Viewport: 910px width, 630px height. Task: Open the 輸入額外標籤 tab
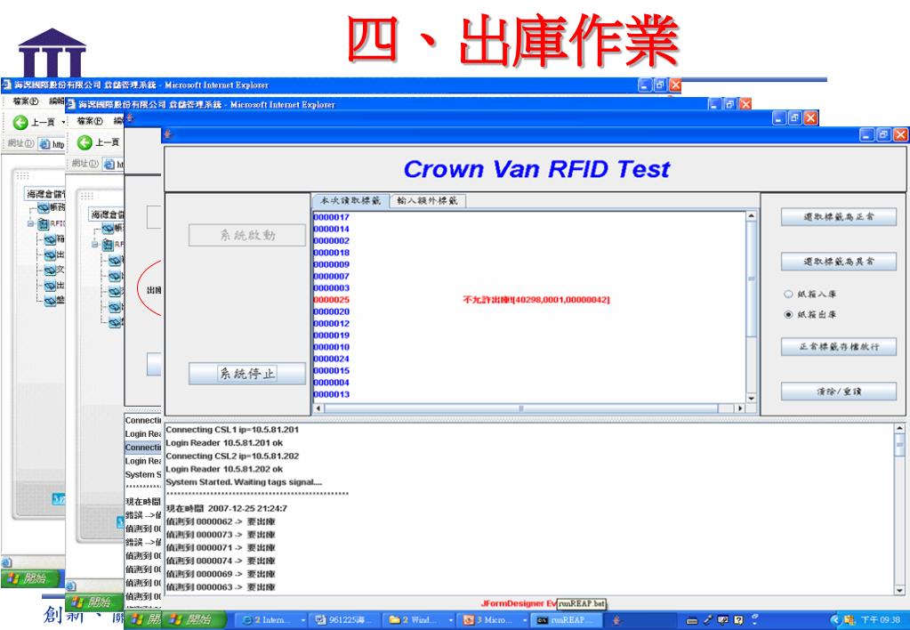coord(427,201)
